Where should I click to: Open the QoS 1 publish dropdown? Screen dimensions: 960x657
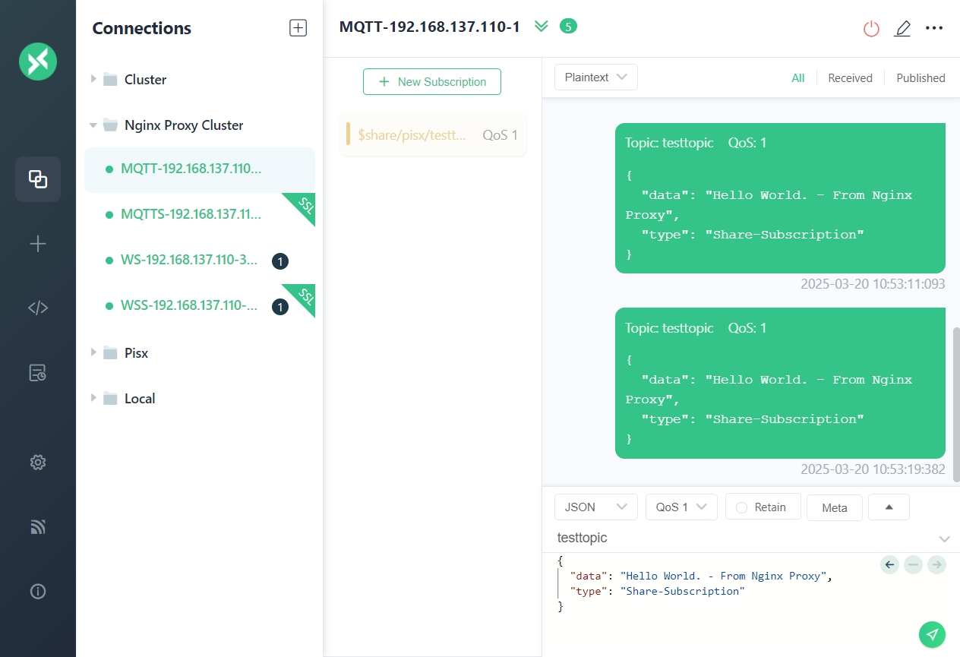tap(681, 507)
